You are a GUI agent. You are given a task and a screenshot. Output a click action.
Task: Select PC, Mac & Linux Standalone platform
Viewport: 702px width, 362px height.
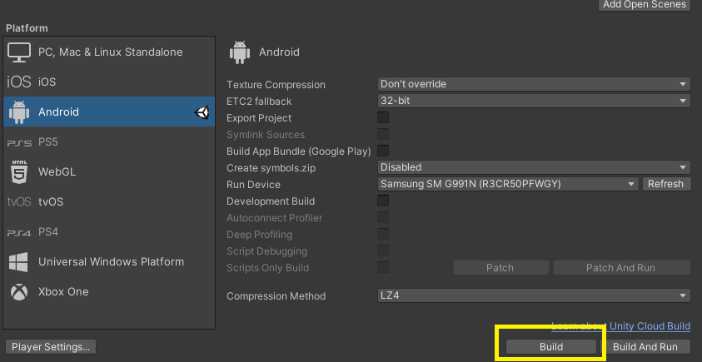click(109, 52)
